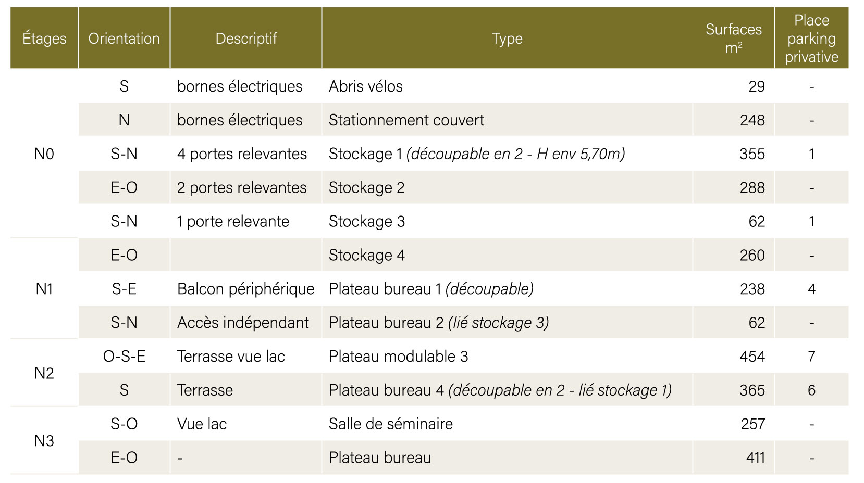
Task: Click the N1 floor label
Action: tap(44, 289)
